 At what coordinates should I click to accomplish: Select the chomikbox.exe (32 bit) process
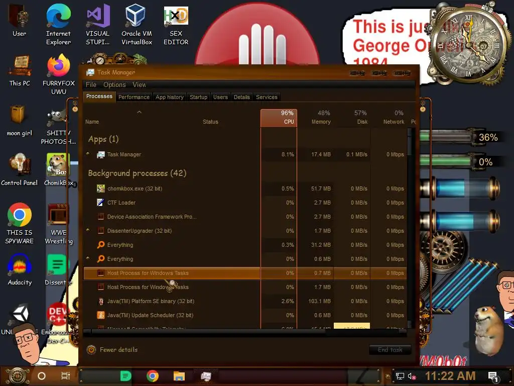(x=245, y=188)
